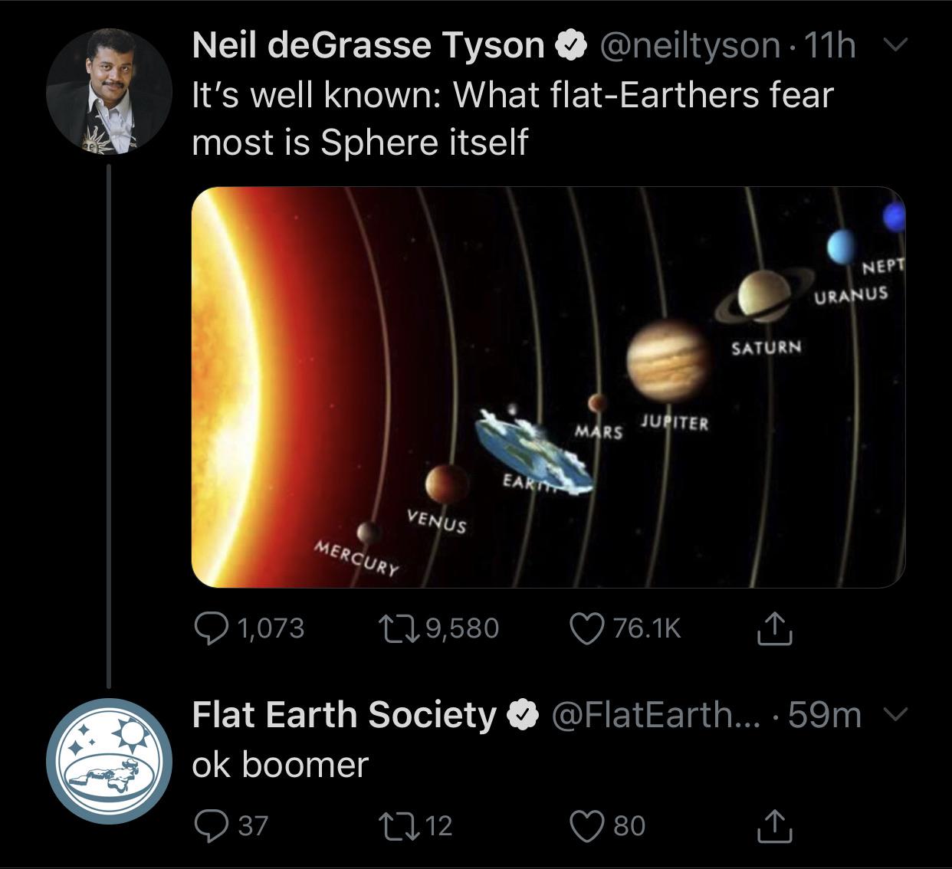The width and height of the screenshot is (952, 869).
Task: Visit the @FlatEarth... handle
Action: (644, 714)
